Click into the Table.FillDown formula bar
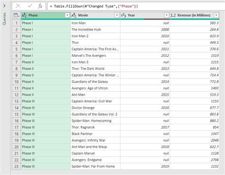Viewport: 225px width, 175px height. pyautogui.click(x=136, y=6)
